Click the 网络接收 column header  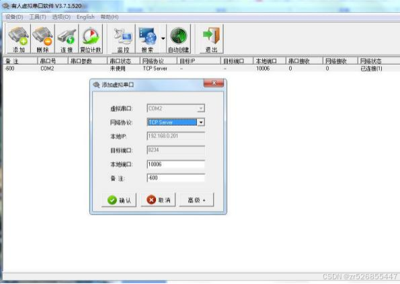(x=340, y=61)
